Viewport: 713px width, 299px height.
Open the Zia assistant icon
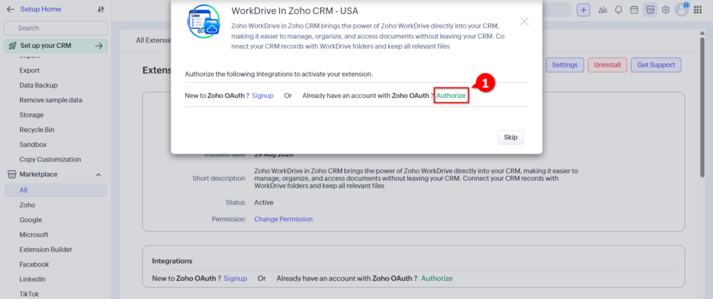click(603, 10)
